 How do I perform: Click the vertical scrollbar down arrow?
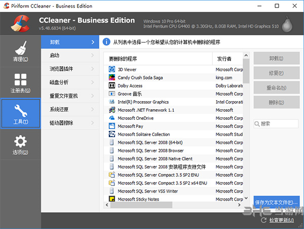pyautogui.click(x=246, y=198)
